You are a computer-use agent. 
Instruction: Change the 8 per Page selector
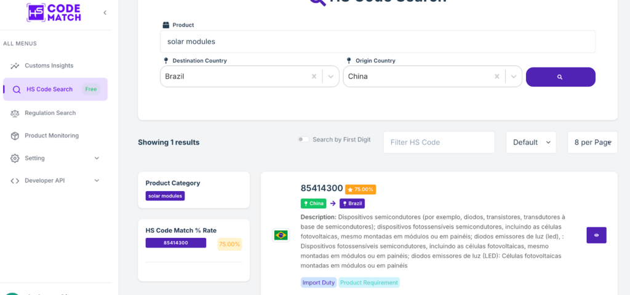(x=592, y=142)
